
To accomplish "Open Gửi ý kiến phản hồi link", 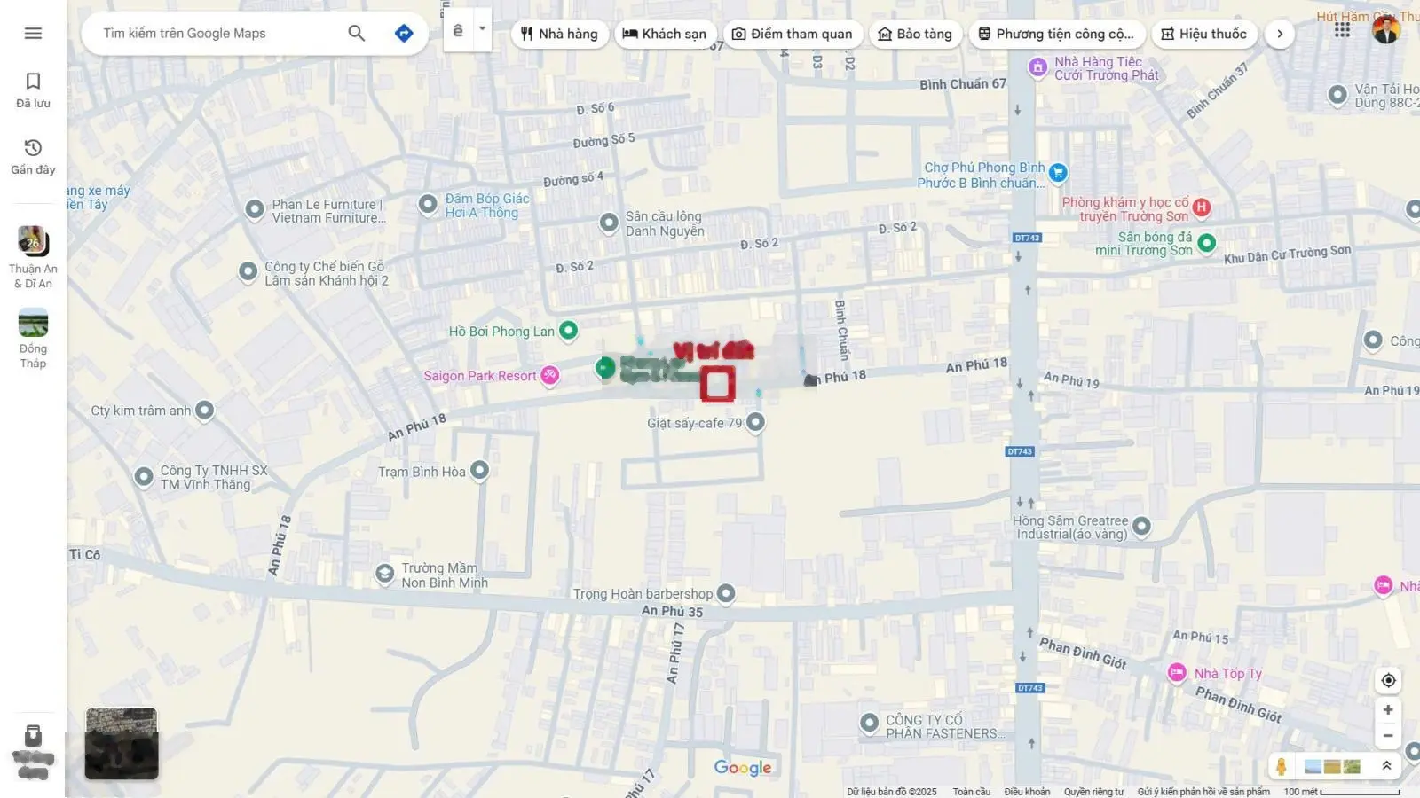I will tap(1203, 792).
